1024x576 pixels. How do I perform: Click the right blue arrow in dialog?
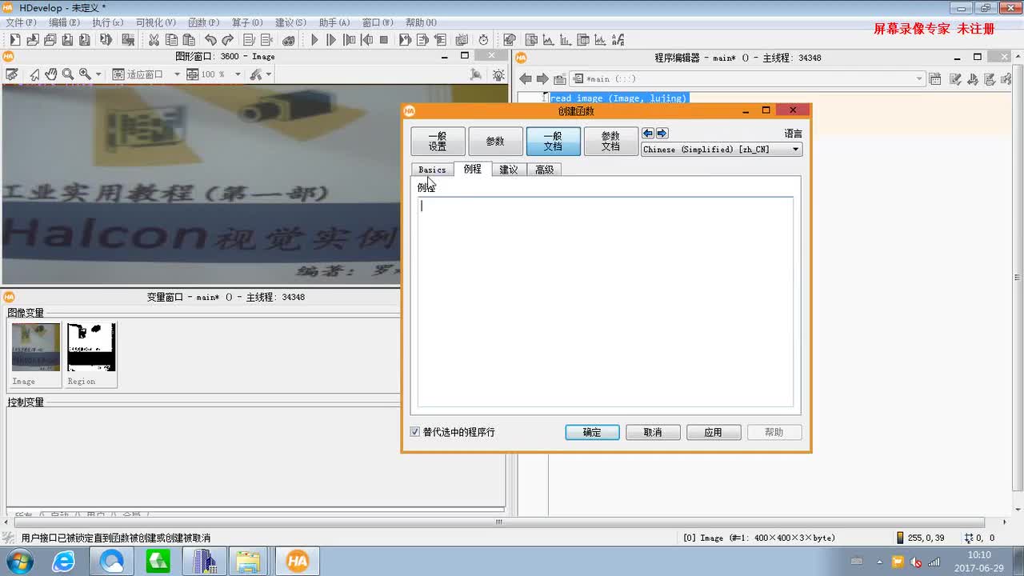662,134
